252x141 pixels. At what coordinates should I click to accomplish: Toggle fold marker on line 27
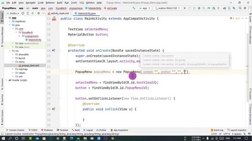[x=59, y=98]
